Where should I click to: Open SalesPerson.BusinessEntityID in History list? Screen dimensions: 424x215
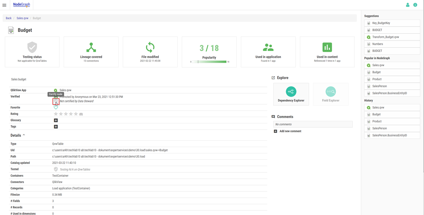(392, 135)
